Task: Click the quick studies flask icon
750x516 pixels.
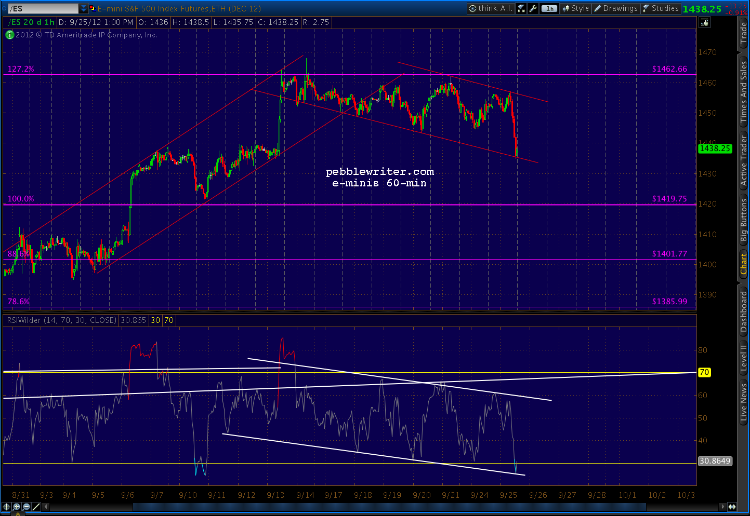Action: click(x=521, y=8)
